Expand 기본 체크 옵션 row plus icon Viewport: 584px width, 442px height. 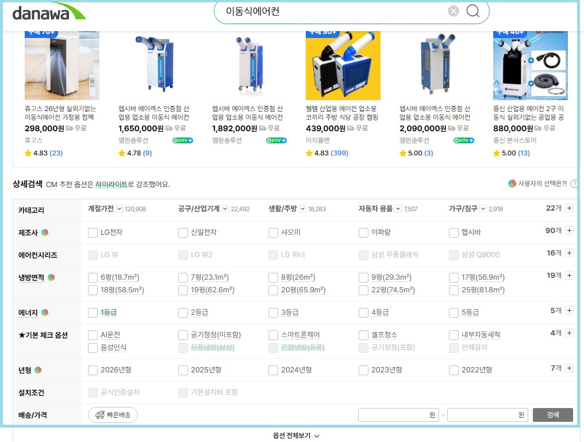(x=569, y=333)
